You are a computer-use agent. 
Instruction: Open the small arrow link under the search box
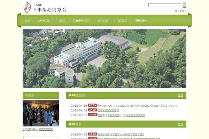(180, 11)
